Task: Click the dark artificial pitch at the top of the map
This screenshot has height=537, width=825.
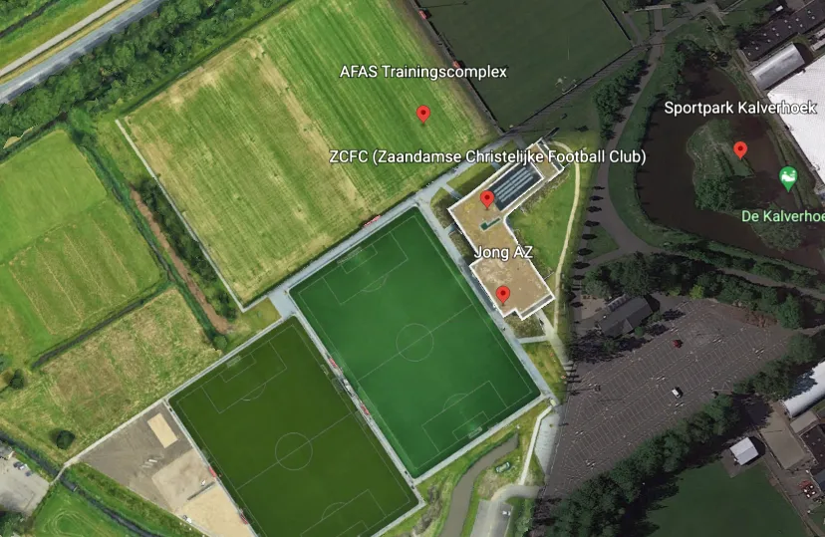Action: pyautogui.click(x=528, y=56)
